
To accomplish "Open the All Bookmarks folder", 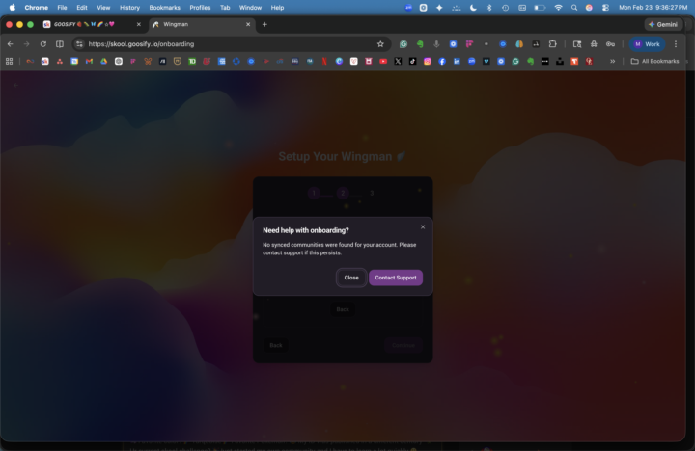I will click(x=654, y=61).
